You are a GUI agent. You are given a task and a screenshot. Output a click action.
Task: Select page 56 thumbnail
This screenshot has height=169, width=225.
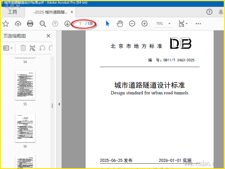[x=25, y=128]
